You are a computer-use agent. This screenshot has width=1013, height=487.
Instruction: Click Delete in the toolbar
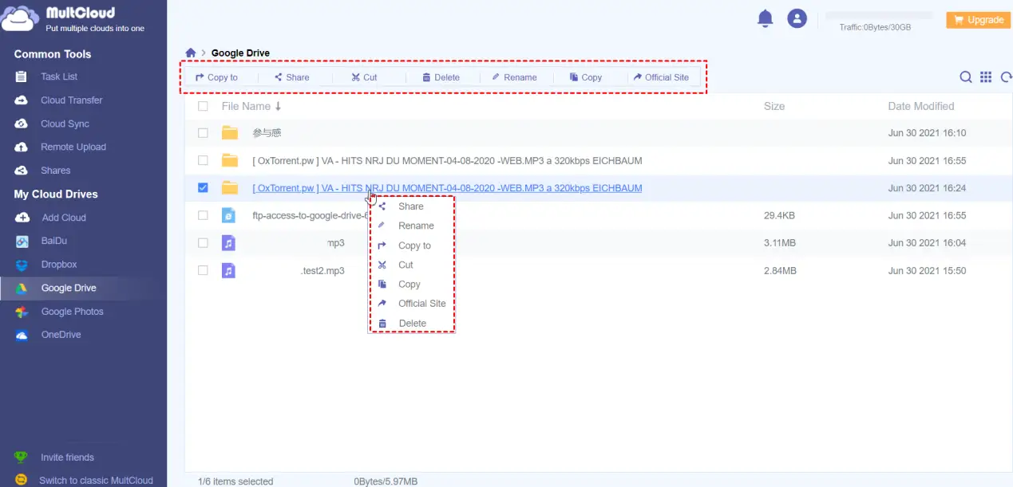click(x=441, y=77)
